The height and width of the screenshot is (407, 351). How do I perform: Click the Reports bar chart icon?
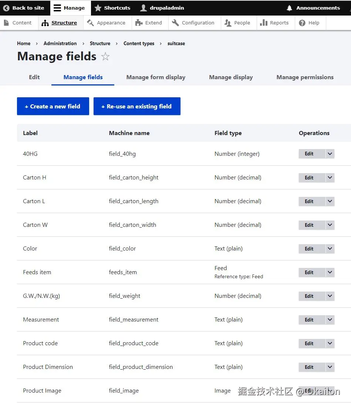[x=264, y=23]
